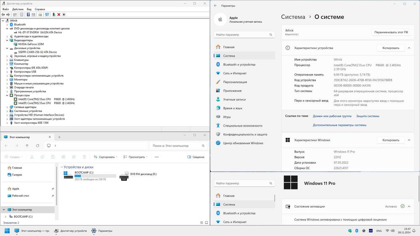
Task: Open Сеть и Интернет in upper Settings sidebar
Action: point(244,73)
